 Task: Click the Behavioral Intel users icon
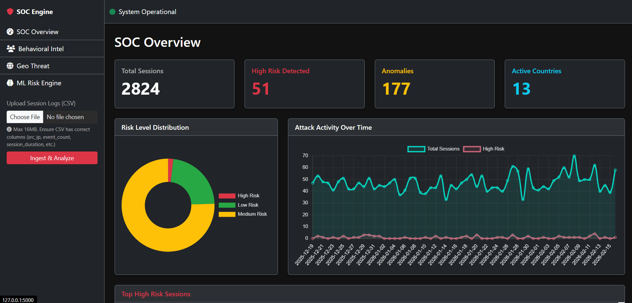click(x=11, y=49)
